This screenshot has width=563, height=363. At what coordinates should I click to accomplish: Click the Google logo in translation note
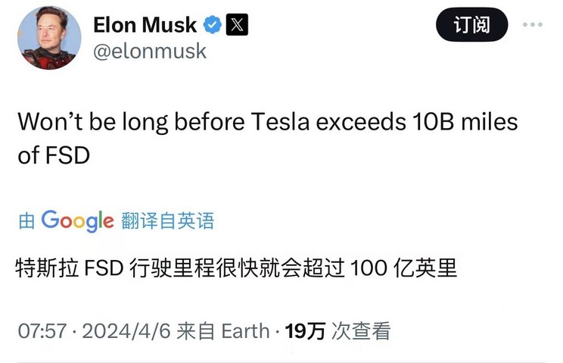click(x=77, y=221)
